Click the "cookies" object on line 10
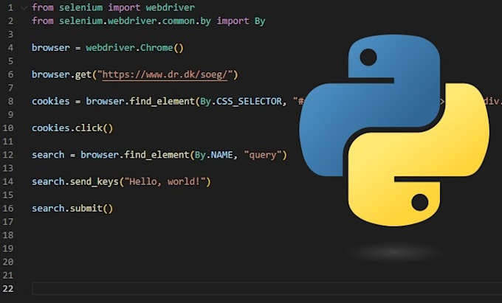502x303 pixels. coord(51,128)
